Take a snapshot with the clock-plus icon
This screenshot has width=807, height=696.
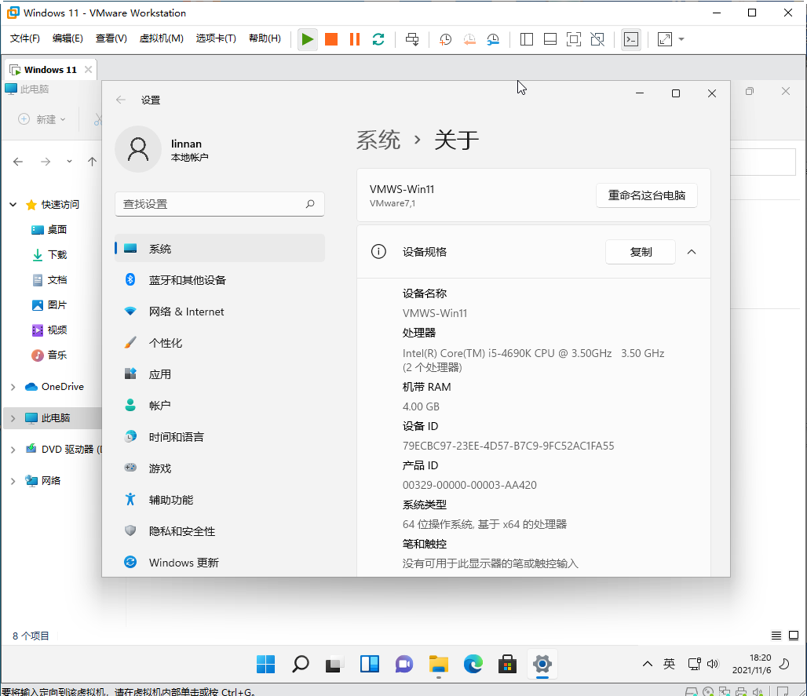(x=445, y=40)
